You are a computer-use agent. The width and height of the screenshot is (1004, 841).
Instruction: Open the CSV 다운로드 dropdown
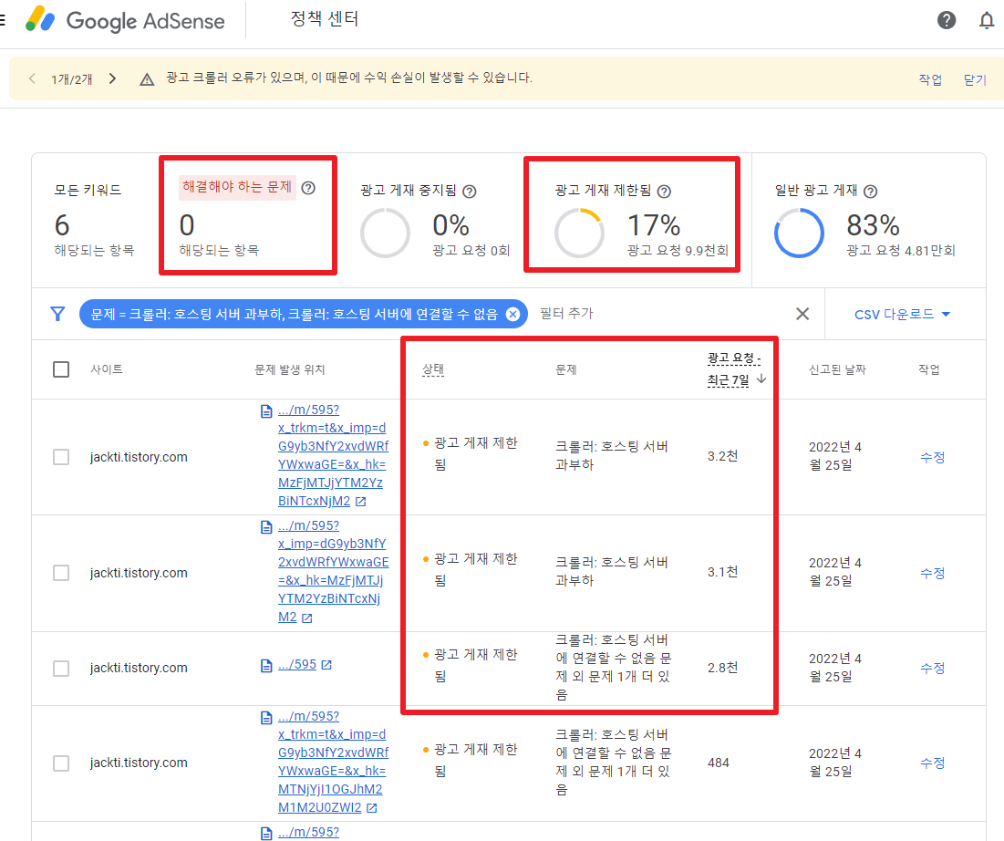point(902,315)
